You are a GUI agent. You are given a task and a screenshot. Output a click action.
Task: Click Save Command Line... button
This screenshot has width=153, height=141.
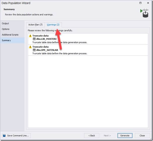(x=16, y=135)
